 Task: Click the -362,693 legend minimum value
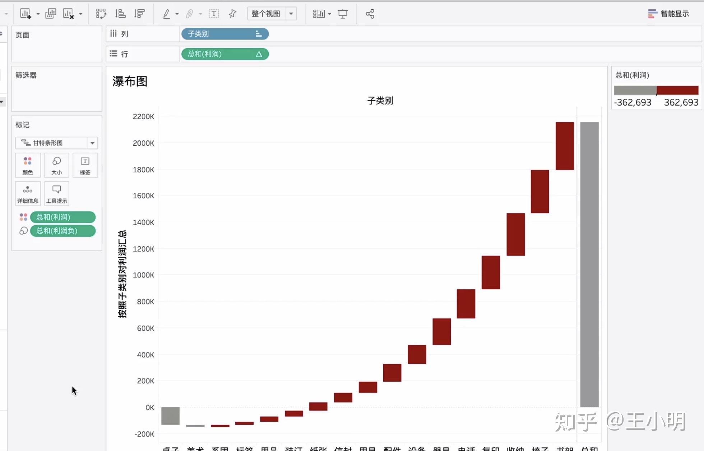click(633, 102)
